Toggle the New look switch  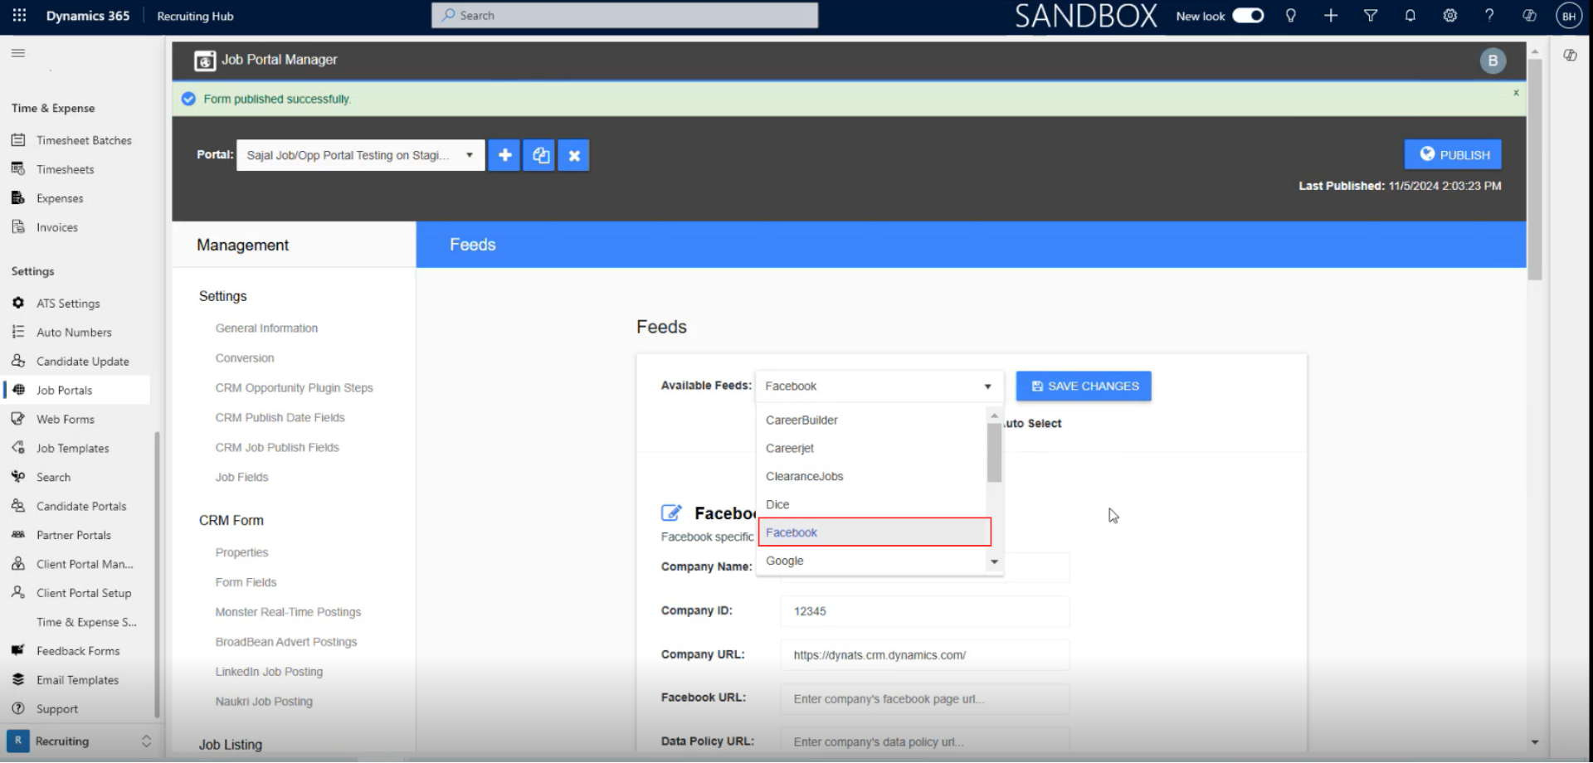(x=1247, y=16)
